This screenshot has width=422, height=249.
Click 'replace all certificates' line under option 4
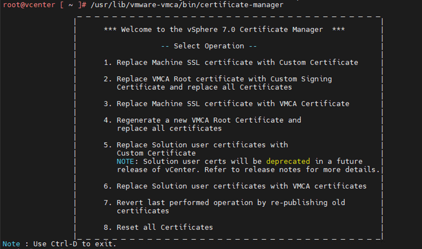pos(169,129)
